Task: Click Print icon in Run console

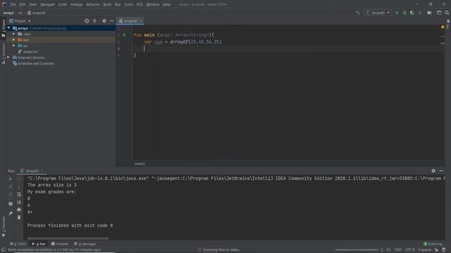Action: pos(19,210)
